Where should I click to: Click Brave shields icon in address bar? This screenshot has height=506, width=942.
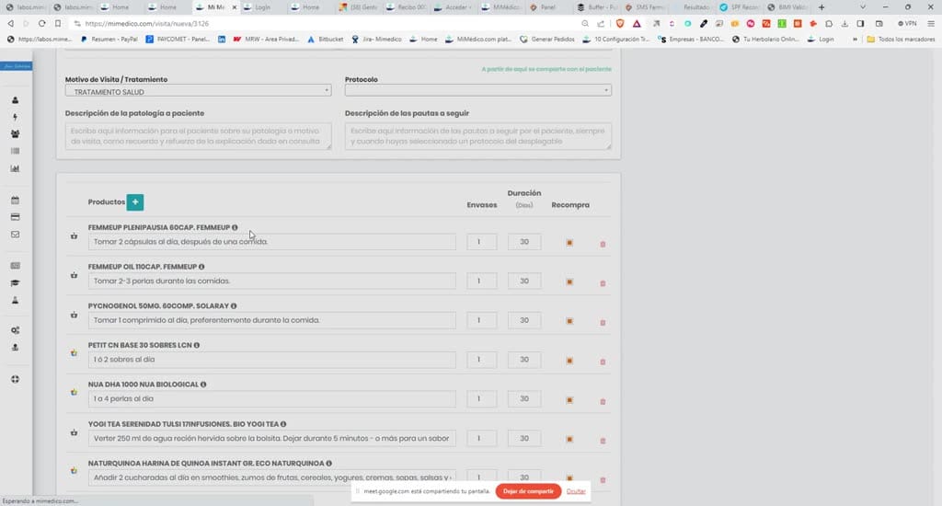620,23
